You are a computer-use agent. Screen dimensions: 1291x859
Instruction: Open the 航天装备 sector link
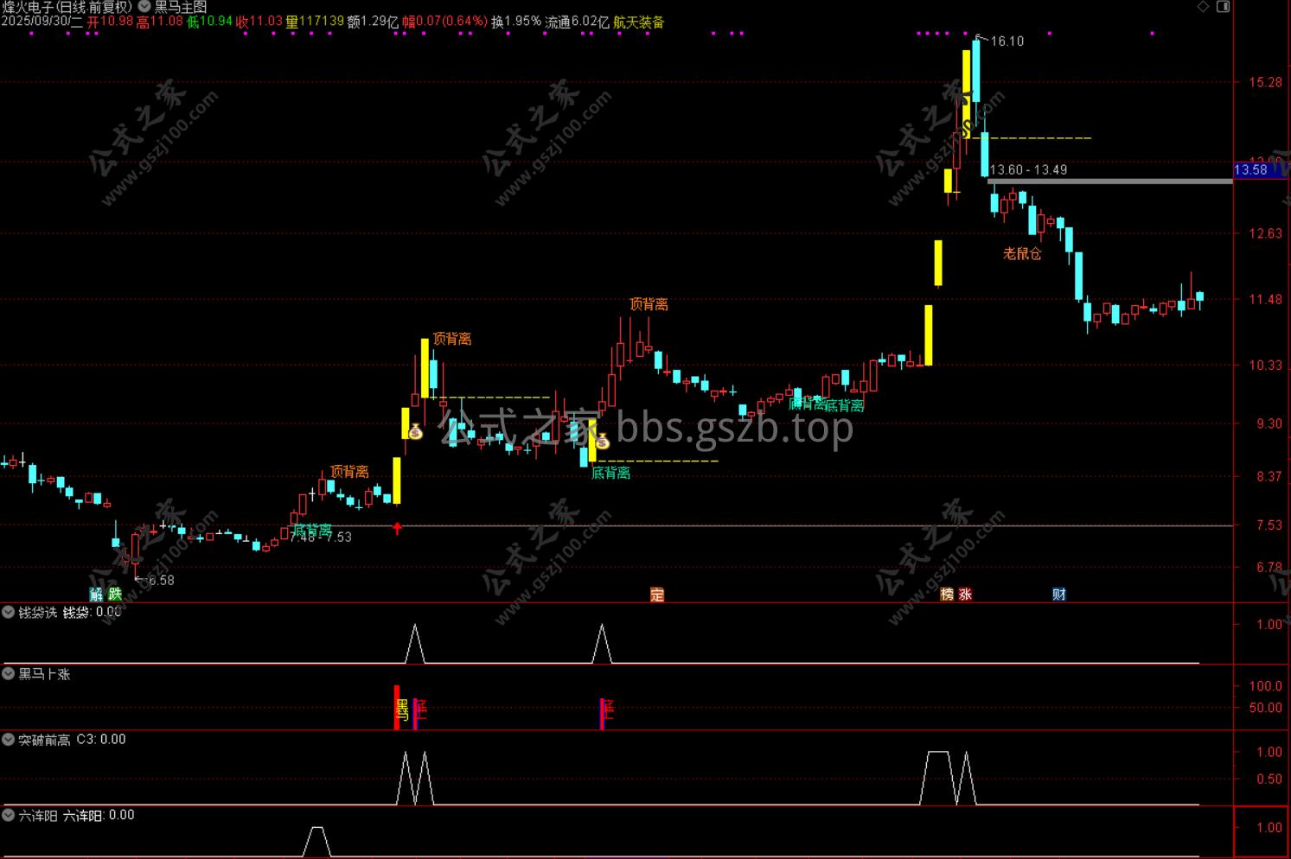(x=639, y=22)
